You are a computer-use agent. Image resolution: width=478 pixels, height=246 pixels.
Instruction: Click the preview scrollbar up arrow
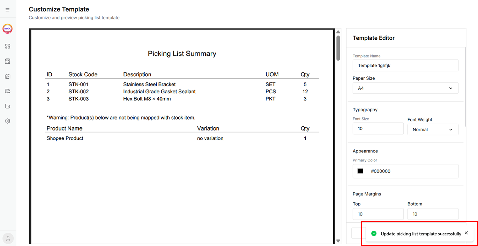[338, 32]
